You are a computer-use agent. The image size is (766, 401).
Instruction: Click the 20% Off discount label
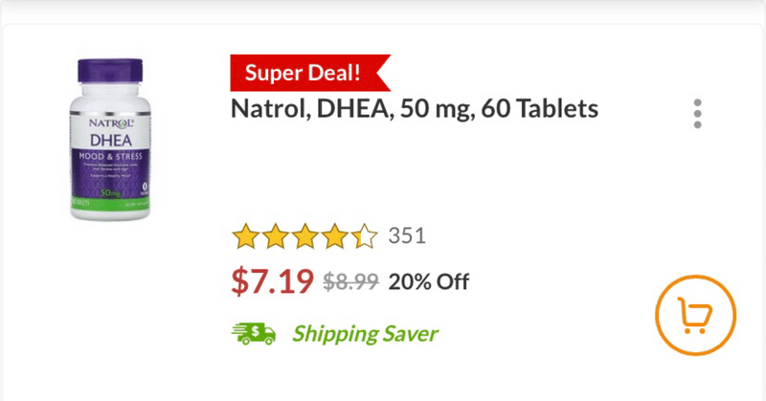click(429, 282)
